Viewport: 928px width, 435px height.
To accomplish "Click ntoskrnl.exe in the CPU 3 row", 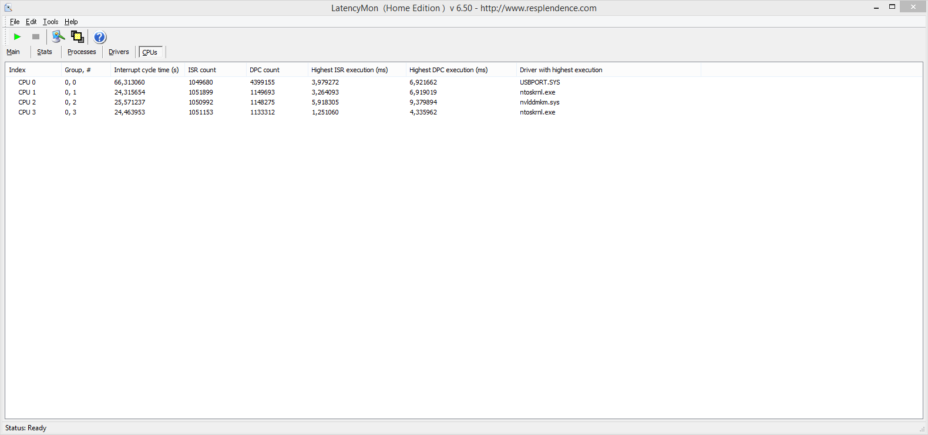I will click(537, 112).
